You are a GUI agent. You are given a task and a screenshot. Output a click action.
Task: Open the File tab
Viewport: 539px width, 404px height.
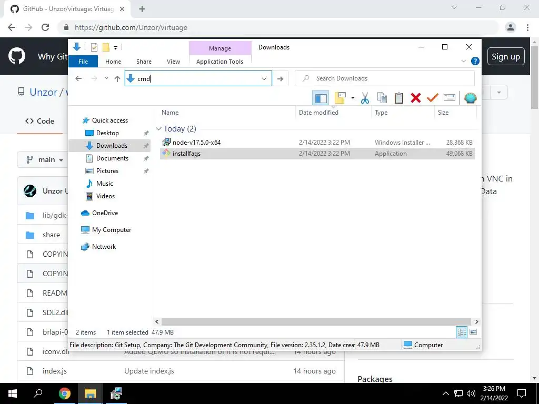tap(83, 62)
